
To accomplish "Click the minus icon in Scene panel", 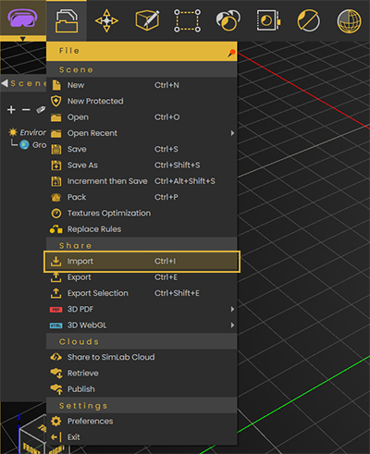I will (26, 109).
